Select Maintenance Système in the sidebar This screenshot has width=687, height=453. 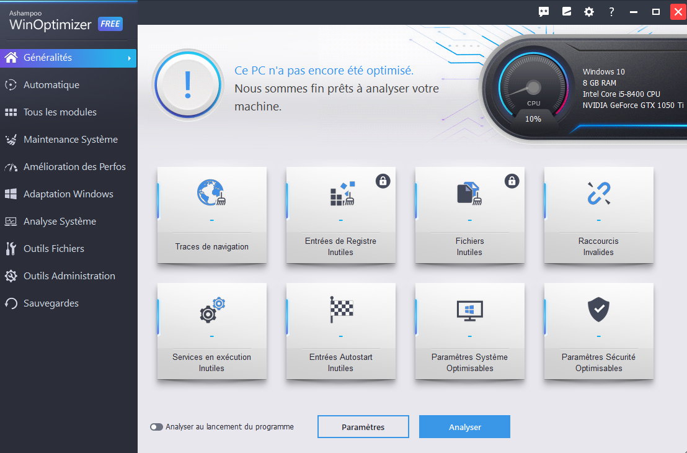[x=70, y=140]
